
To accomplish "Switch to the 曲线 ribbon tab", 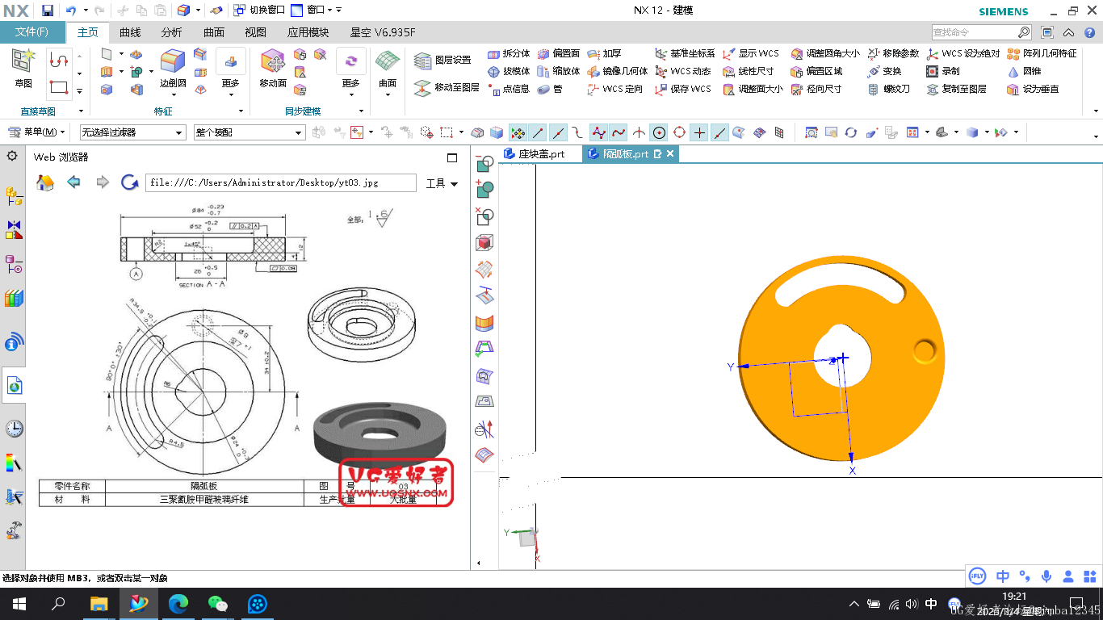I will 130,32.
